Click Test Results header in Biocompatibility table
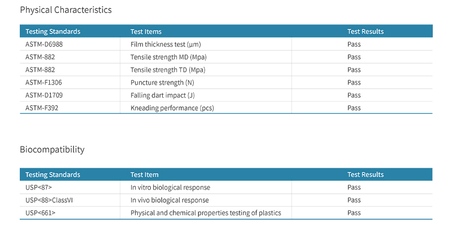The height and width of the screenshot is (226, 452). click(x=366, y=175)
